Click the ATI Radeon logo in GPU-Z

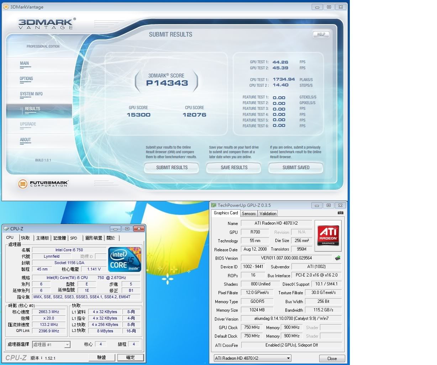click(x=328, y=234)
